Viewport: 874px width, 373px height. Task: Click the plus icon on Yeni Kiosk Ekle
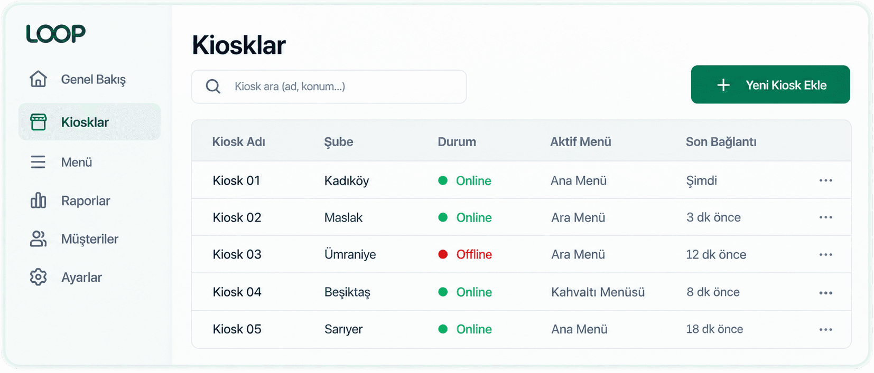(x=723, y=85)
